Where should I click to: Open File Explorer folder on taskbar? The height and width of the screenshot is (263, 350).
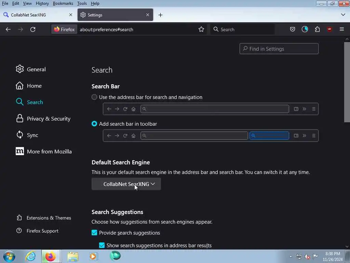point(73,256)
